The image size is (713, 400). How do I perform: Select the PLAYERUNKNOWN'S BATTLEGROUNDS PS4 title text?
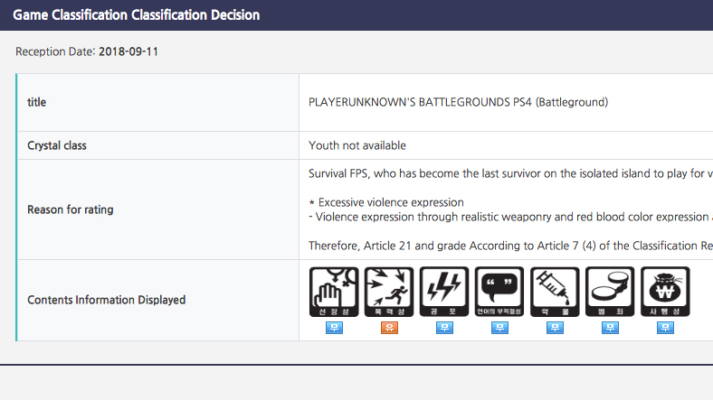[x=459, y=102]
